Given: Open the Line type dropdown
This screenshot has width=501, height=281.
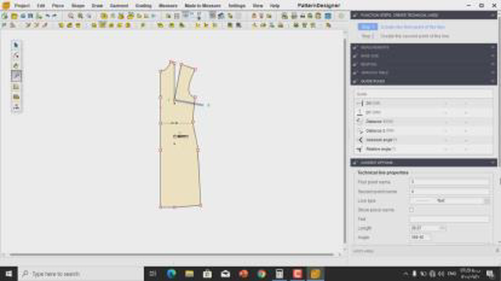Looking at the screenshot, I should tap(449, 201).
